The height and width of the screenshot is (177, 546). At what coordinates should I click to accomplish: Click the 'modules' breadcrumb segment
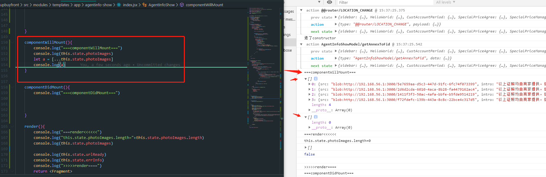(x=40, y=5)
